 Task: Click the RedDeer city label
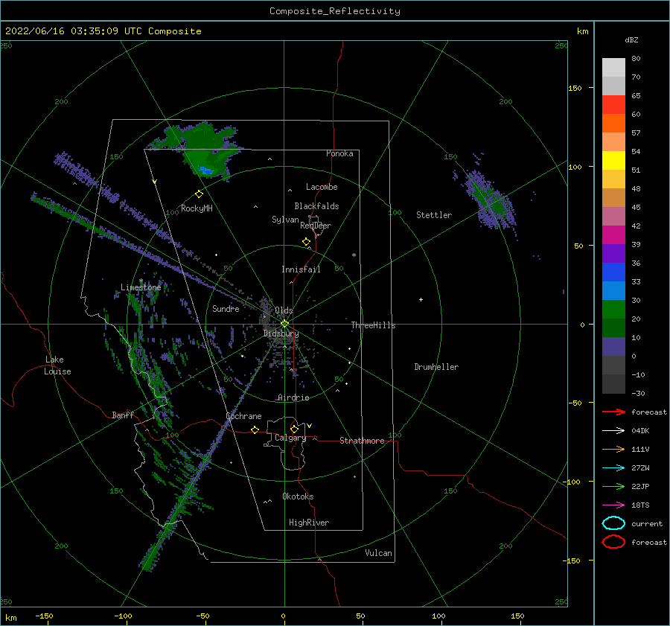coord(316,226)
